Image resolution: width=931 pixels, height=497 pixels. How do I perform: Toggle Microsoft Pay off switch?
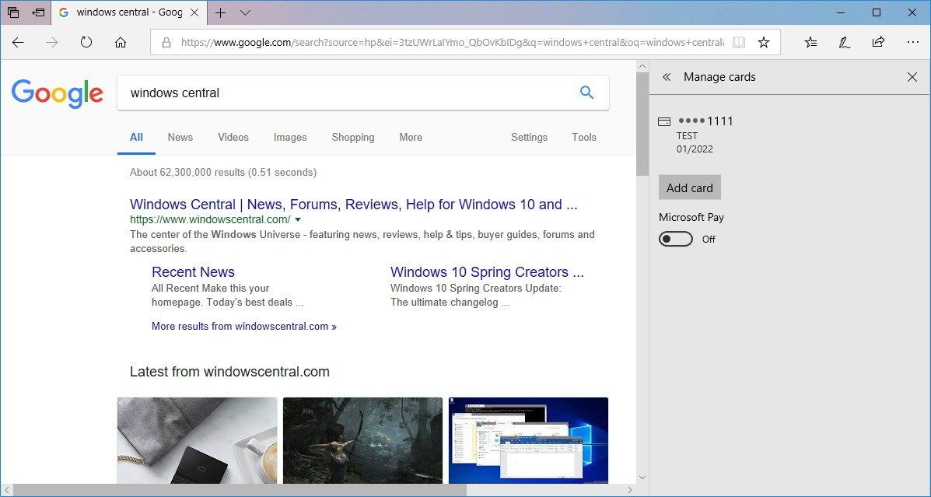point(675,239)
